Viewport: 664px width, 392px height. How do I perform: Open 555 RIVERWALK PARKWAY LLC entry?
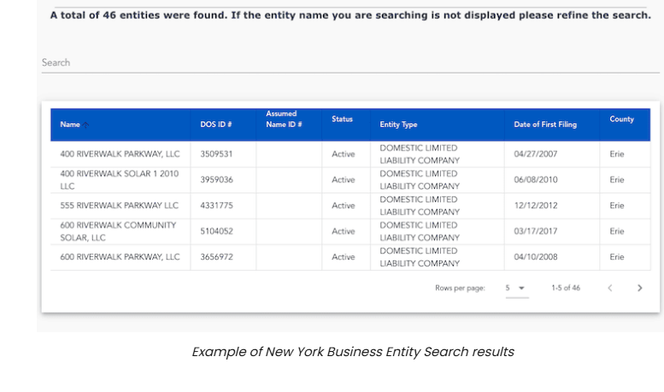tap(119, 206)
